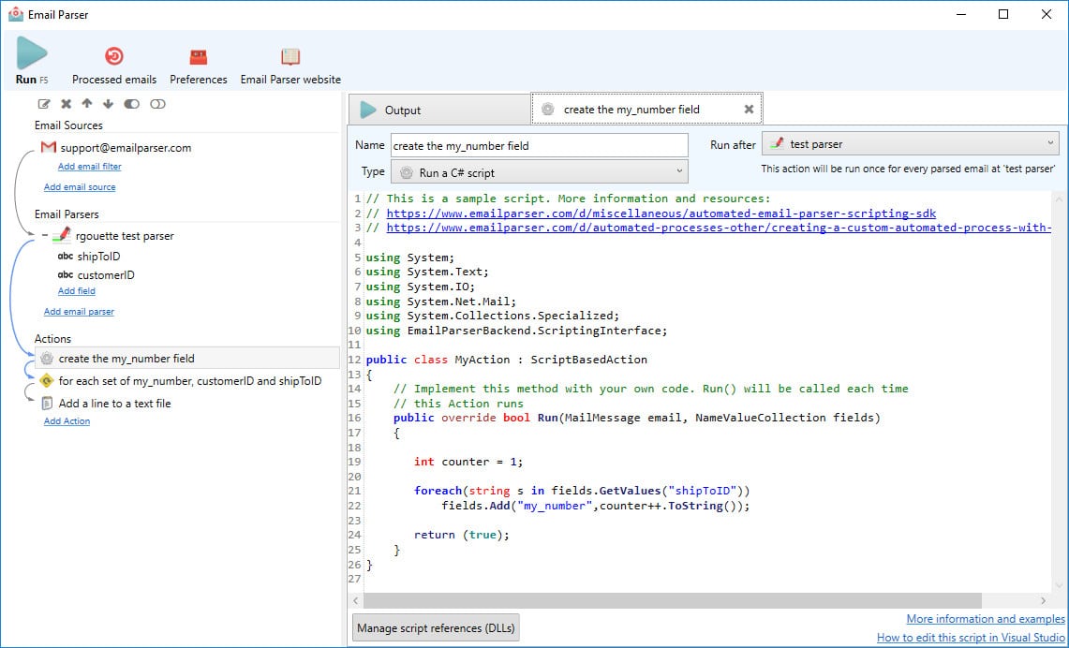
Task: Click the large Run play icon
Action: click(x=31, y=53)
